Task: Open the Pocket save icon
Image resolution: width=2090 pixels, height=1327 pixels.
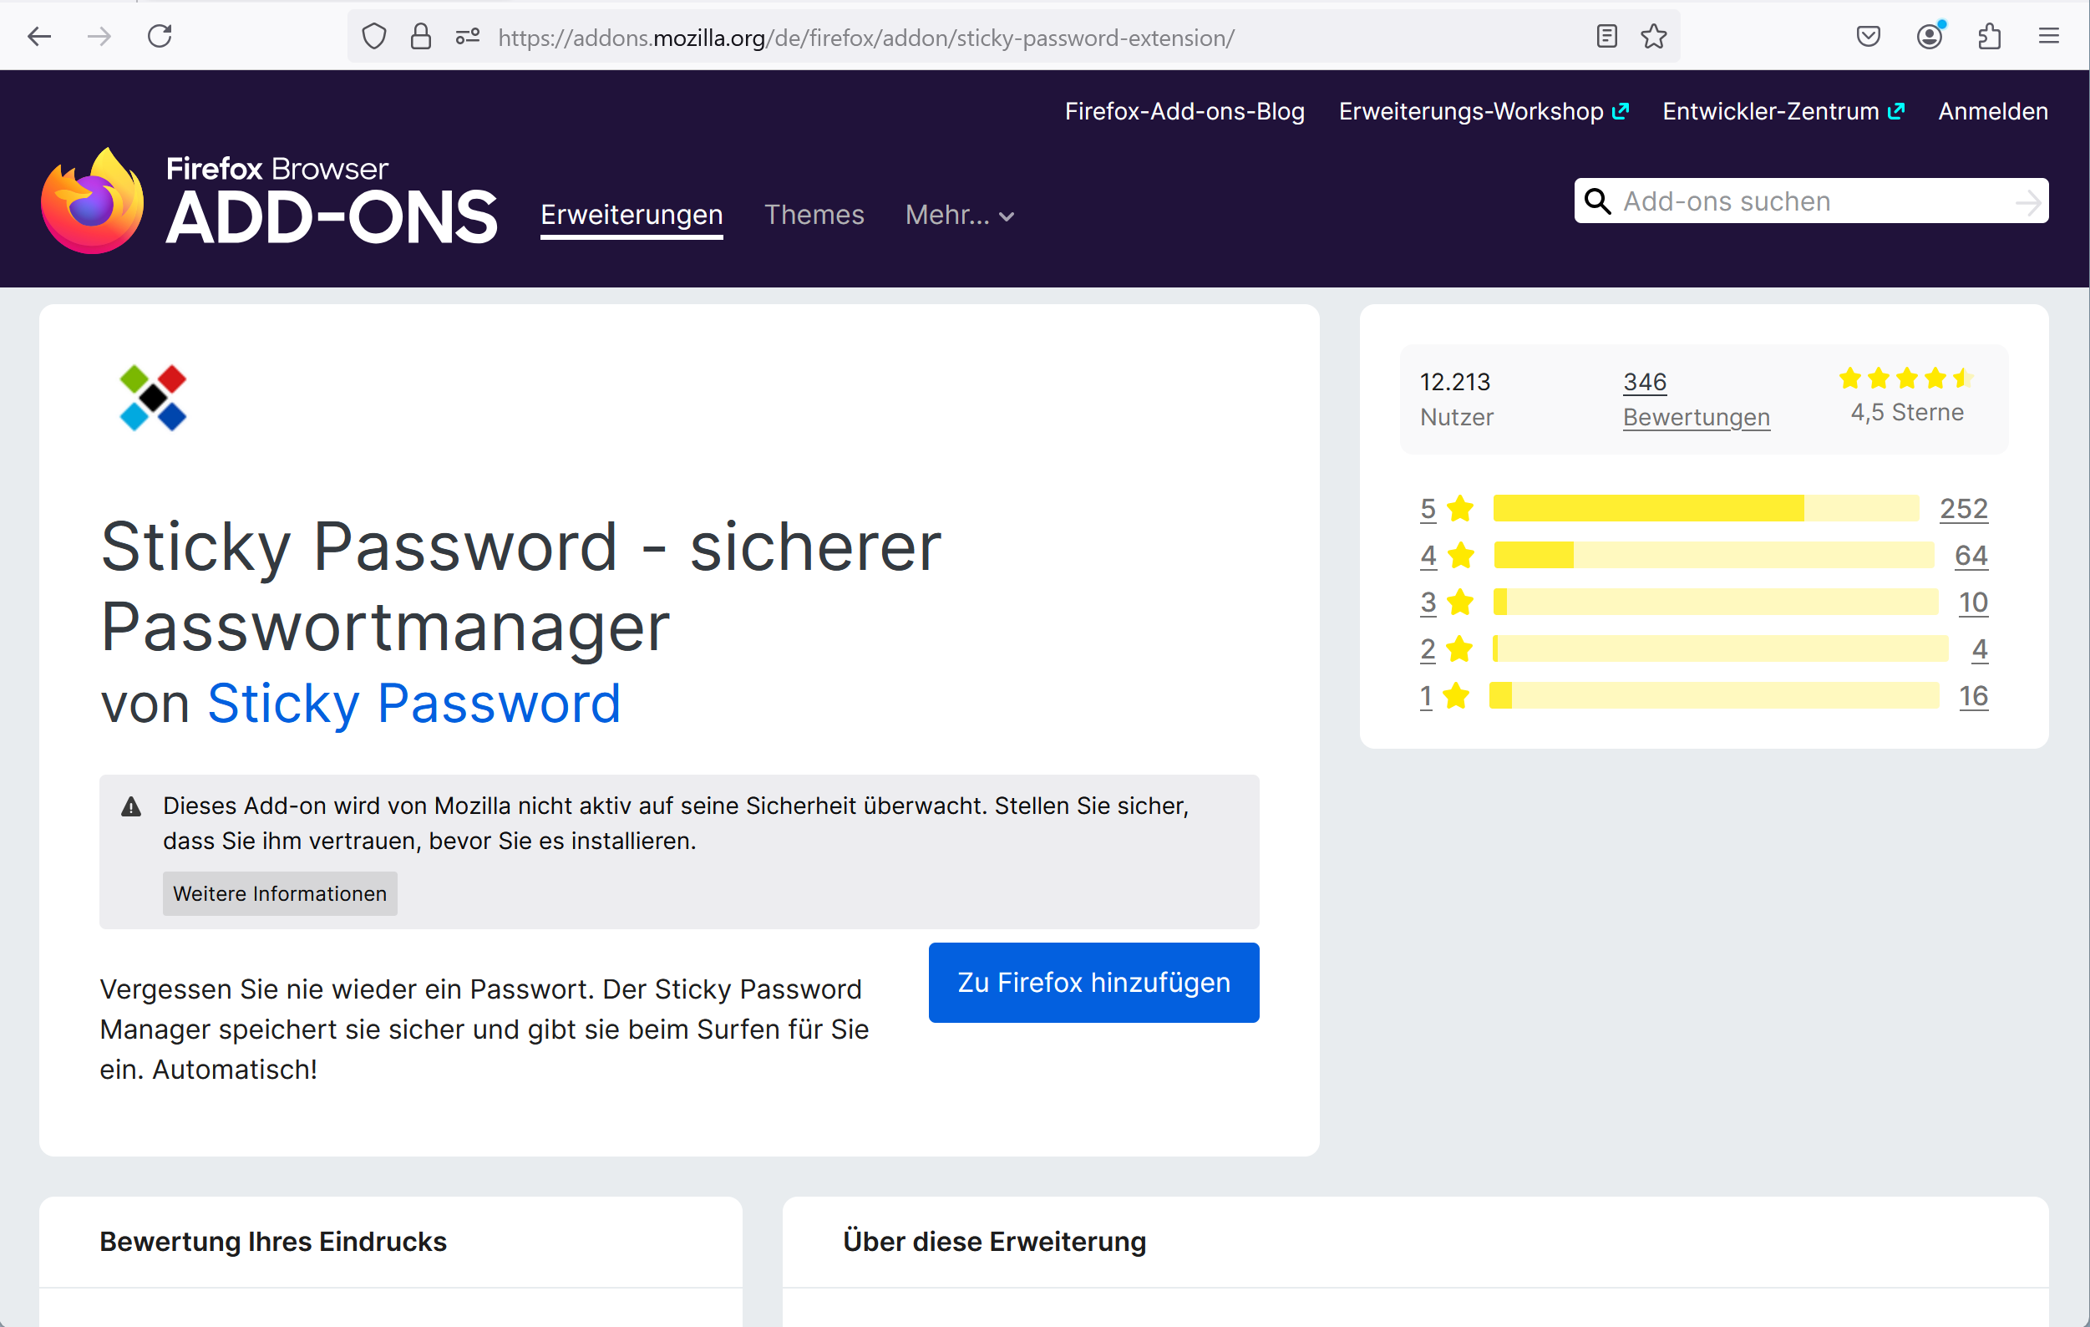Action: (1869, 37)
